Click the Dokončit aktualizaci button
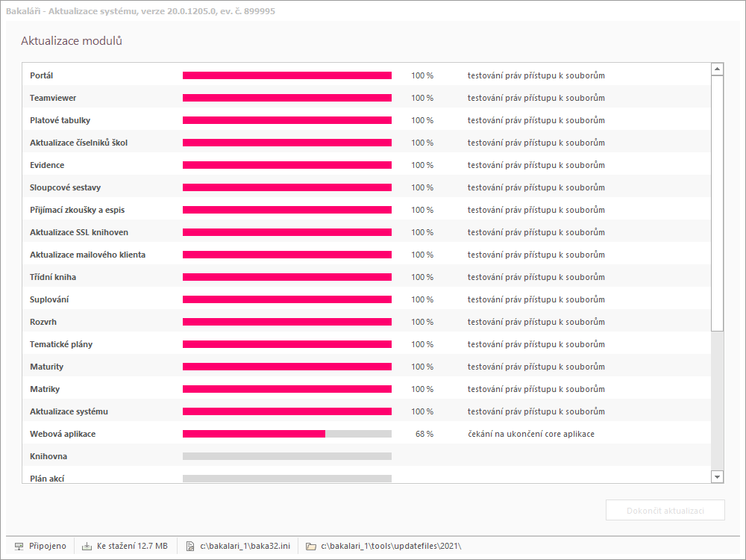The image size is (746, 560). (665, 511)
